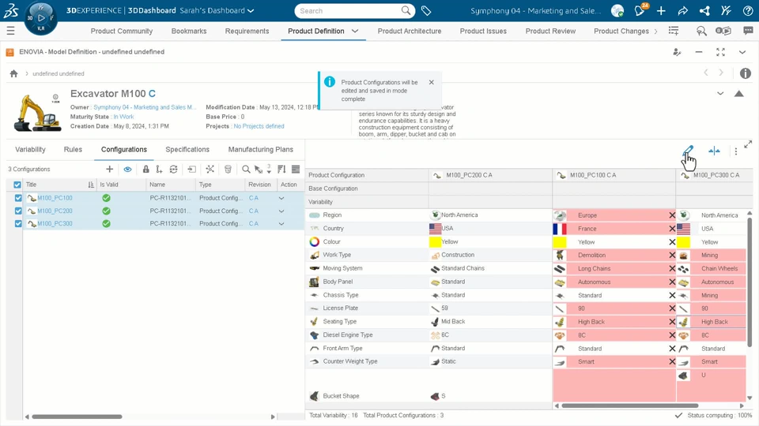Remove Demolition value with its X button
The width and height of the screenshot is (759, 426).
pyautogui.click(x=672, y=255)
